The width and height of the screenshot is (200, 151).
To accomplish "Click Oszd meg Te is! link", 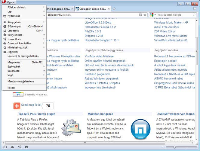I will [31, 105].
